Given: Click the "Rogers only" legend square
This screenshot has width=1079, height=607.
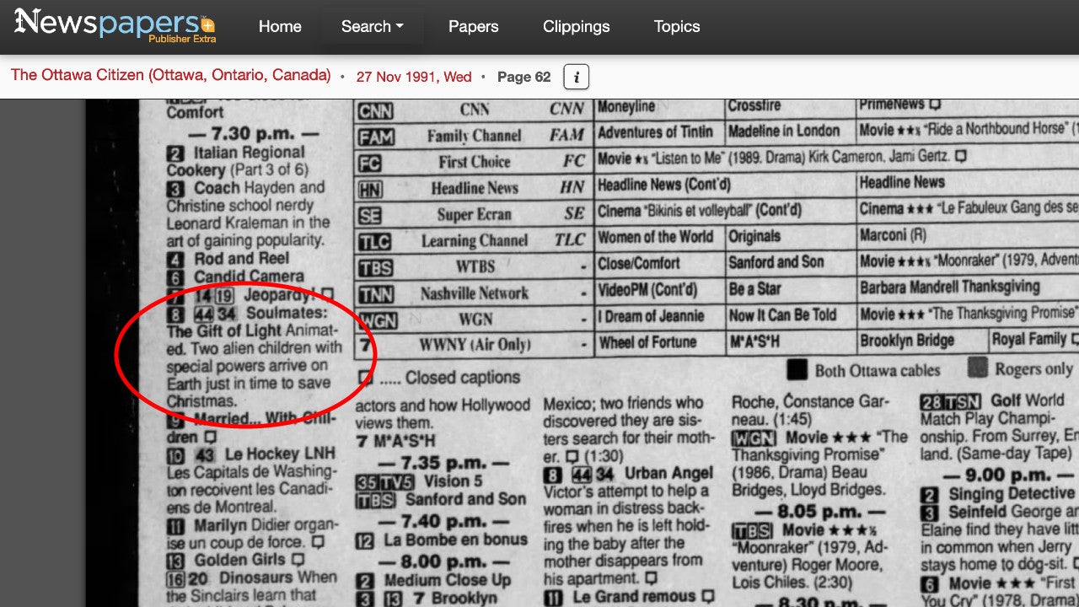Looking at the screenshot, I should 978,369.
